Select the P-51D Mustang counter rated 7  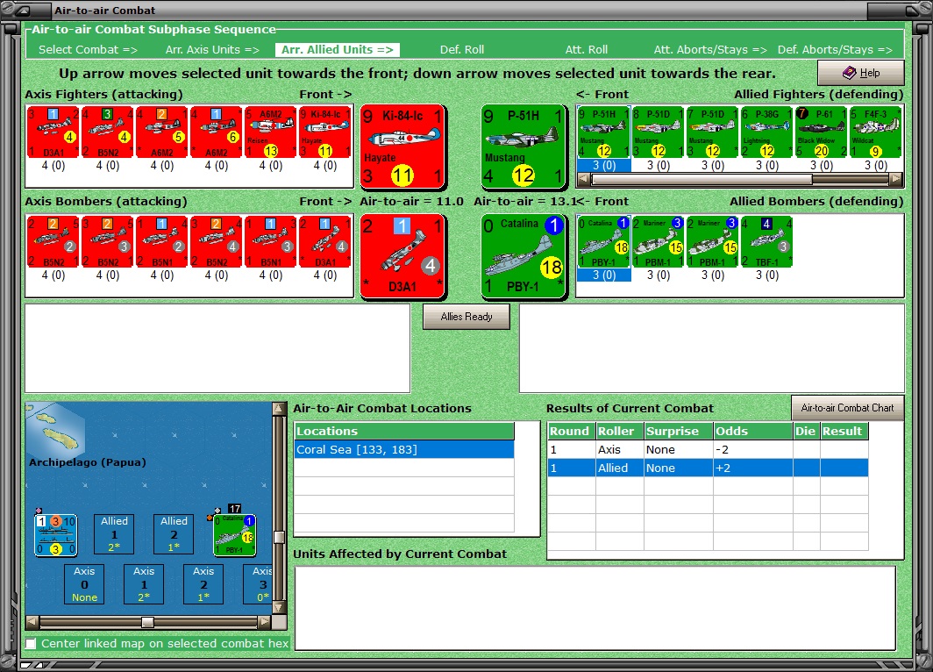coord(713,132)
